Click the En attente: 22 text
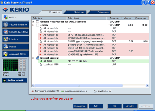The width and height of the screenshot is (155, 111). point(104,91)
